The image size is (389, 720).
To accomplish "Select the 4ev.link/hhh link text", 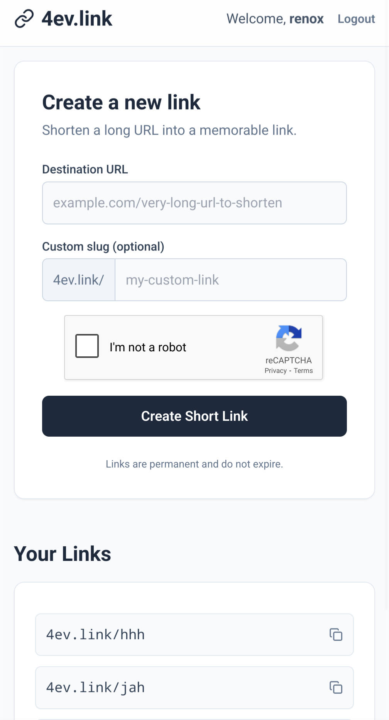I will pyautogui.click(x=96, y=635).
